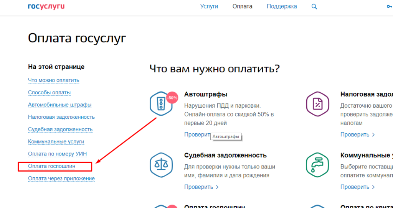Jump to Способы оплаты link
The image size is (393, 208).
pos(49,93)
